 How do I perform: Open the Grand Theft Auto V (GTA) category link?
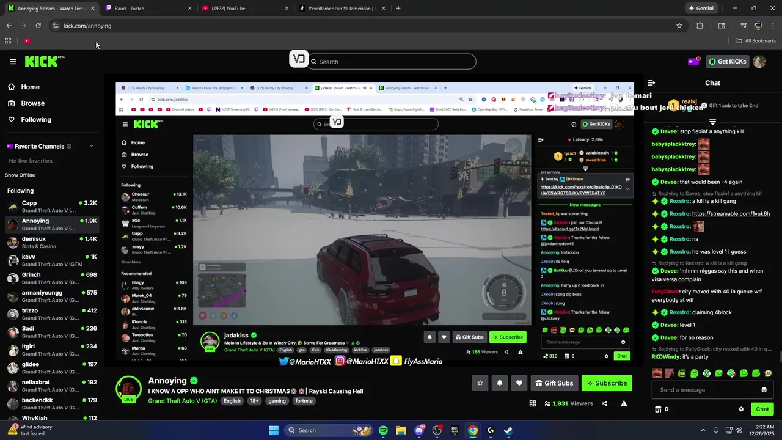pos(183,401)
